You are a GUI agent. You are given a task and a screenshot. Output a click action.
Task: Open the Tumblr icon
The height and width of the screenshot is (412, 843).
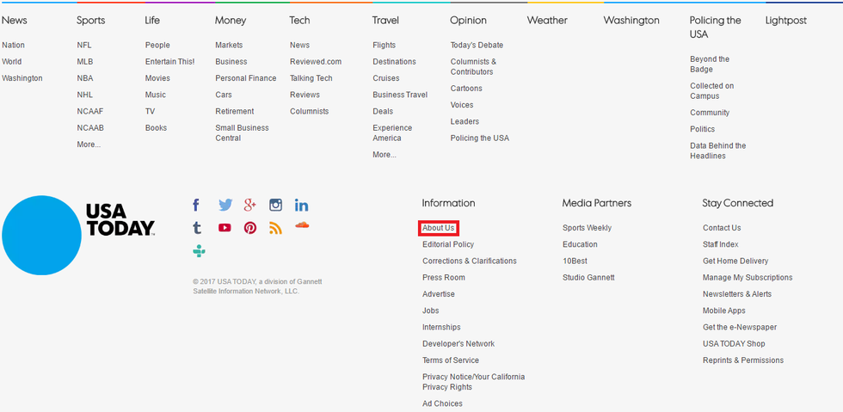197,228
